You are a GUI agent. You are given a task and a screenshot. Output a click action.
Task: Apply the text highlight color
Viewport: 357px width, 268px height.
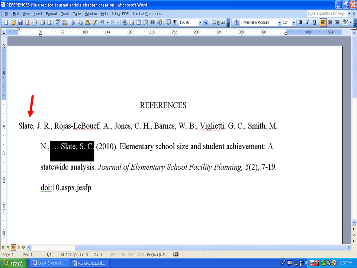345,22
